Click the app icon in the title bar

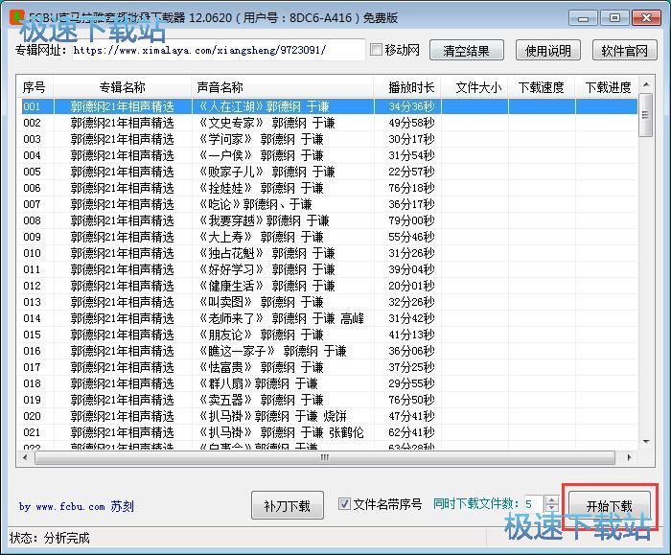pyautogui.click(x=17, y=17)
